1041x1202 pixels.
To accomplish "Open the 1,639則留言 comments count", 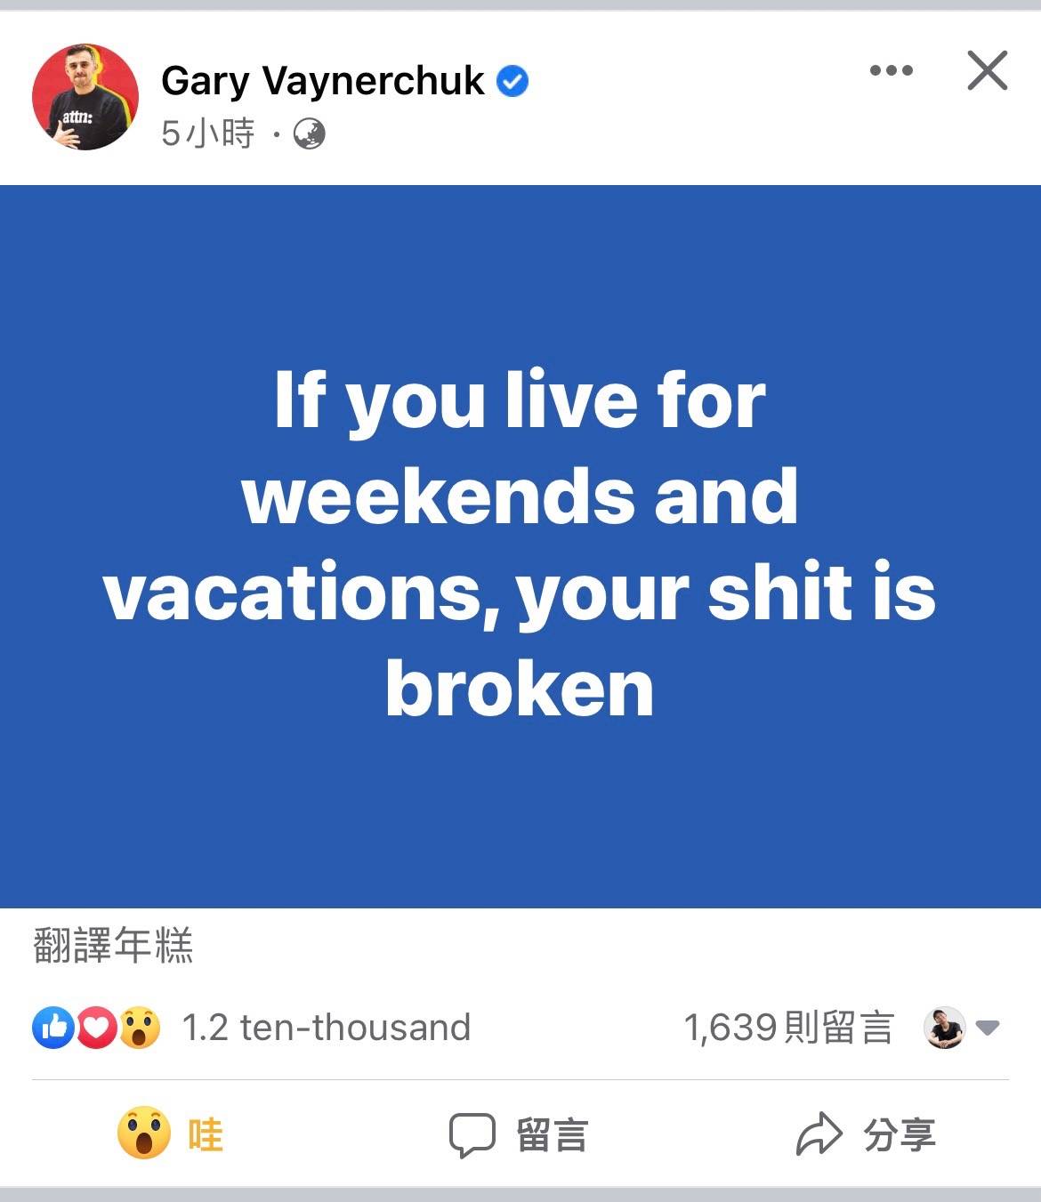I will (x=788, y=1028).
